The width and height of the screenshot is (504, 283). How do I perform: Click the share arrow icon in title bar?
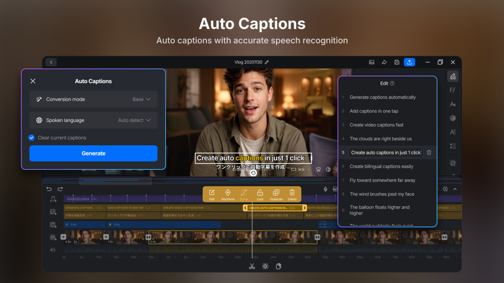point(384,62)
